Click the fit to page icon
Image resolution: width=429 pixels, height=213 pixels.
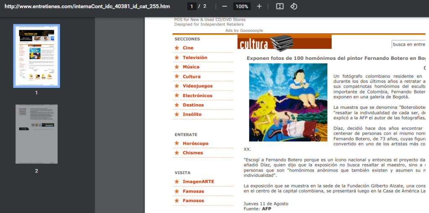coord(280,6)
